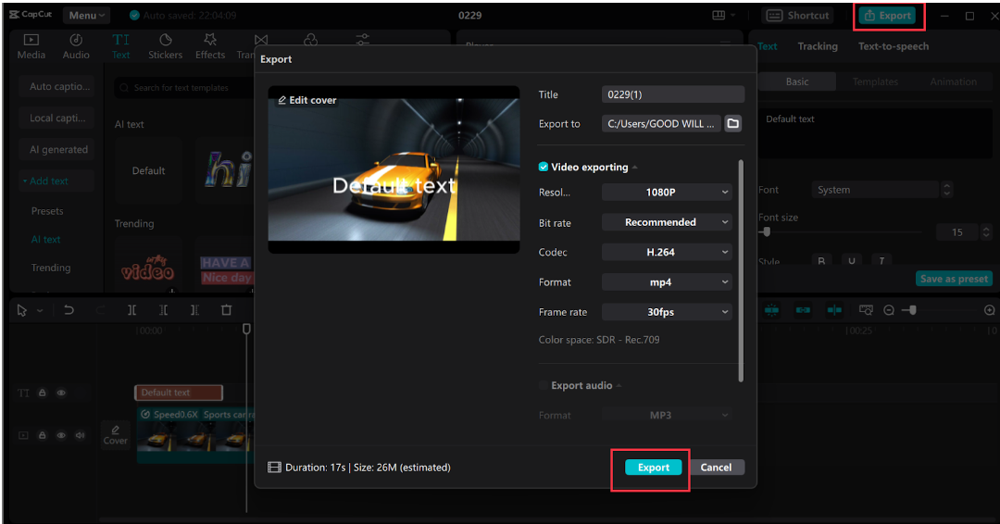This screenshot has width=1000, height=524.
Task: Select the Animation sub-tab
Action: coord(953,81)
